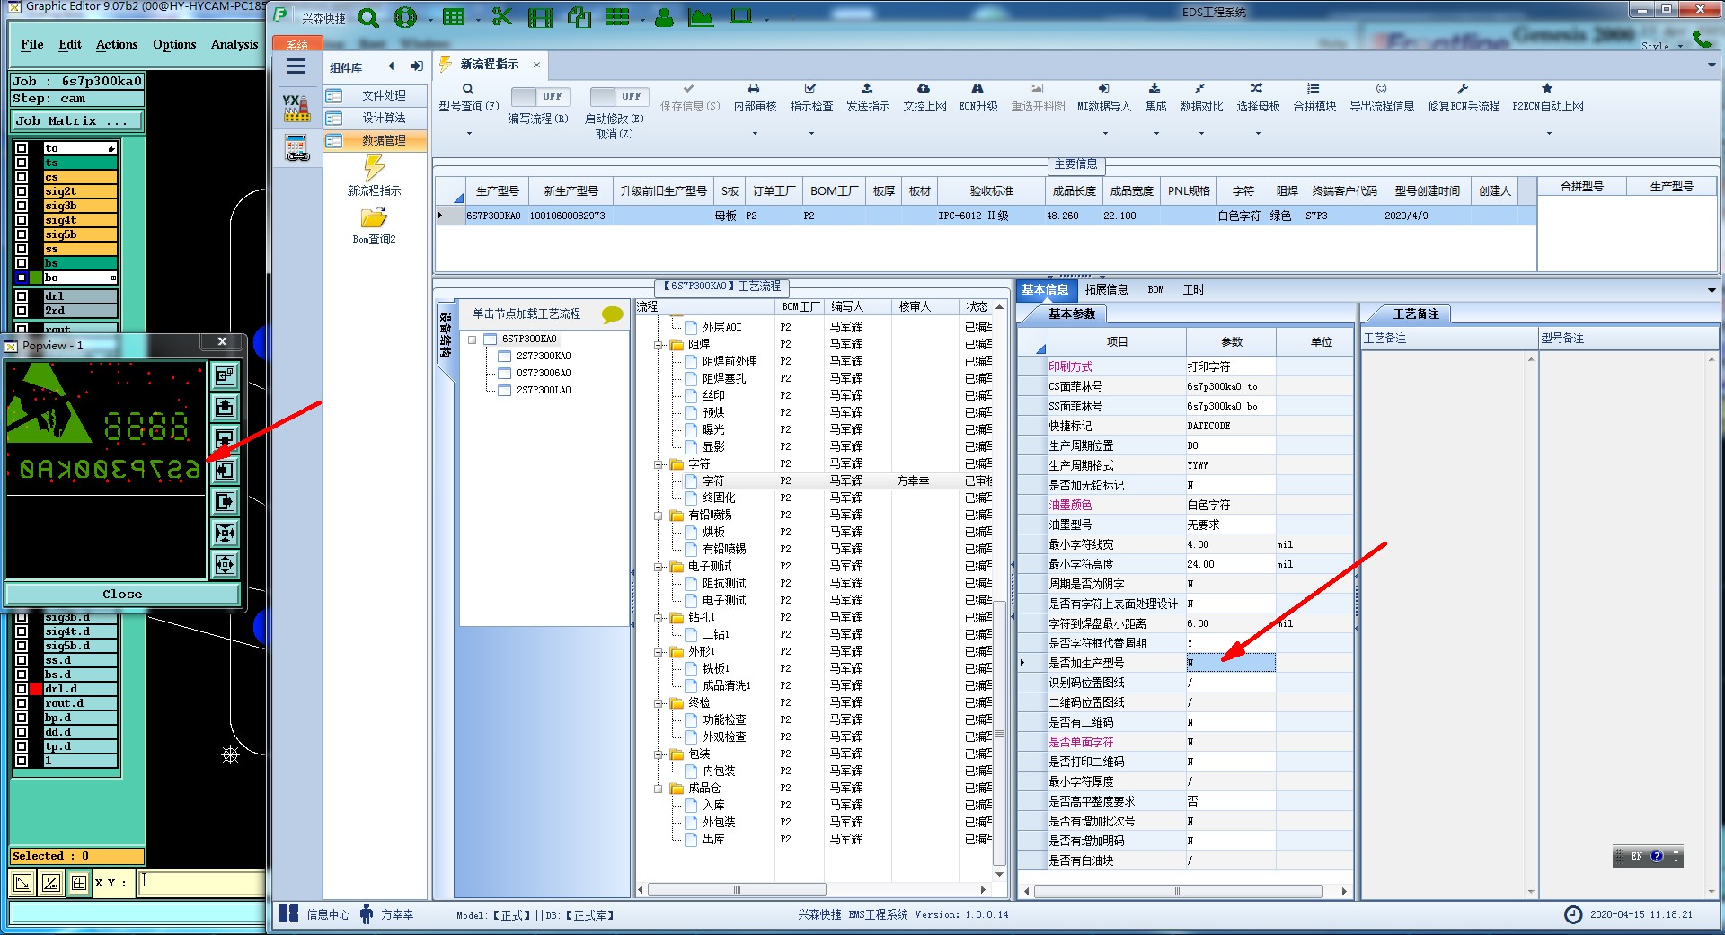The height and width of the screenshot is (935, 1725).
Task: Open the Actions menu in Graphic Editor
Action: click(117, 44)
